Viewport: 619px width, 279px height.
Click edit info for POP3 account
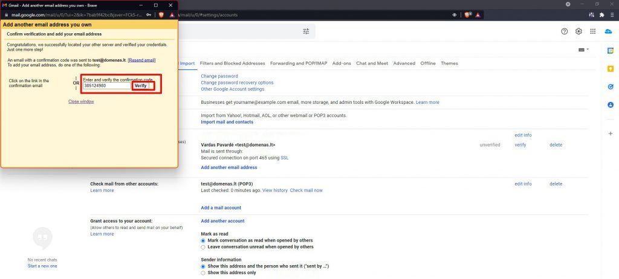[523, 184]
